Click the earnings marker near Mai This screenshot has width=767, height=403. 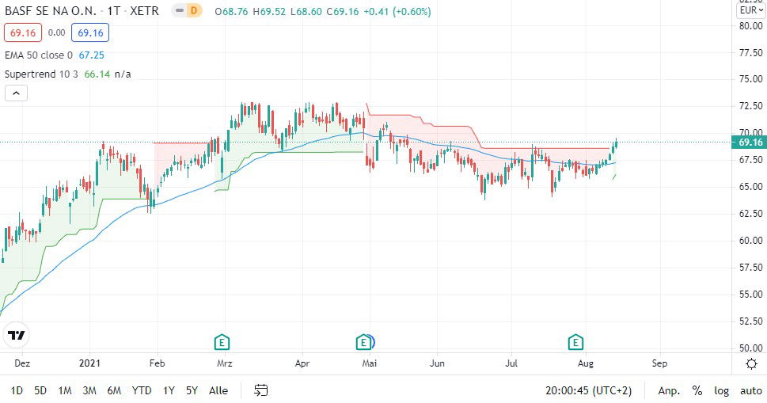[363, 342]
